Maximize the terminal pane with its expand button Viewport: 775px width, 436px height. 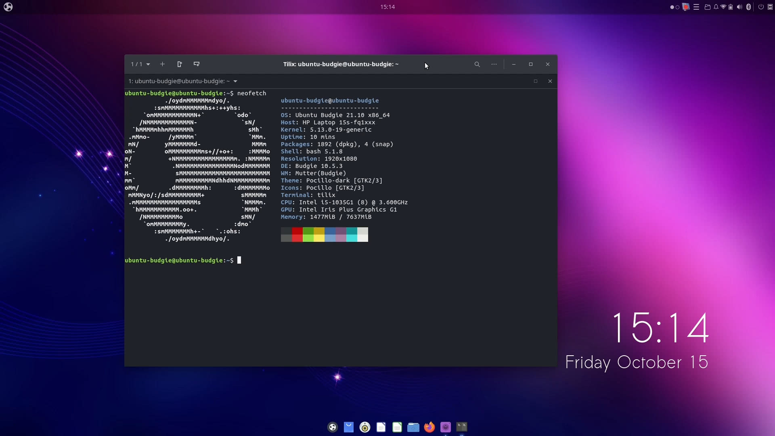[536, 81]
